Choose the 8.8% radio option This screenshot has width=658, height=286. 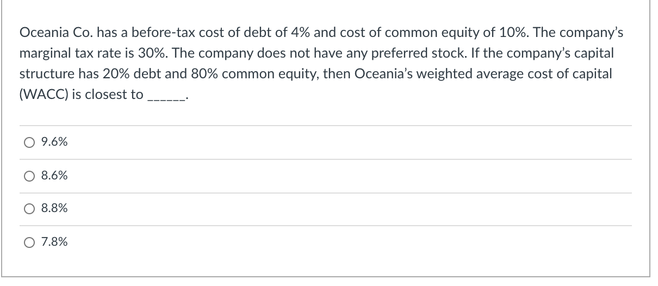tap(28, 209)
